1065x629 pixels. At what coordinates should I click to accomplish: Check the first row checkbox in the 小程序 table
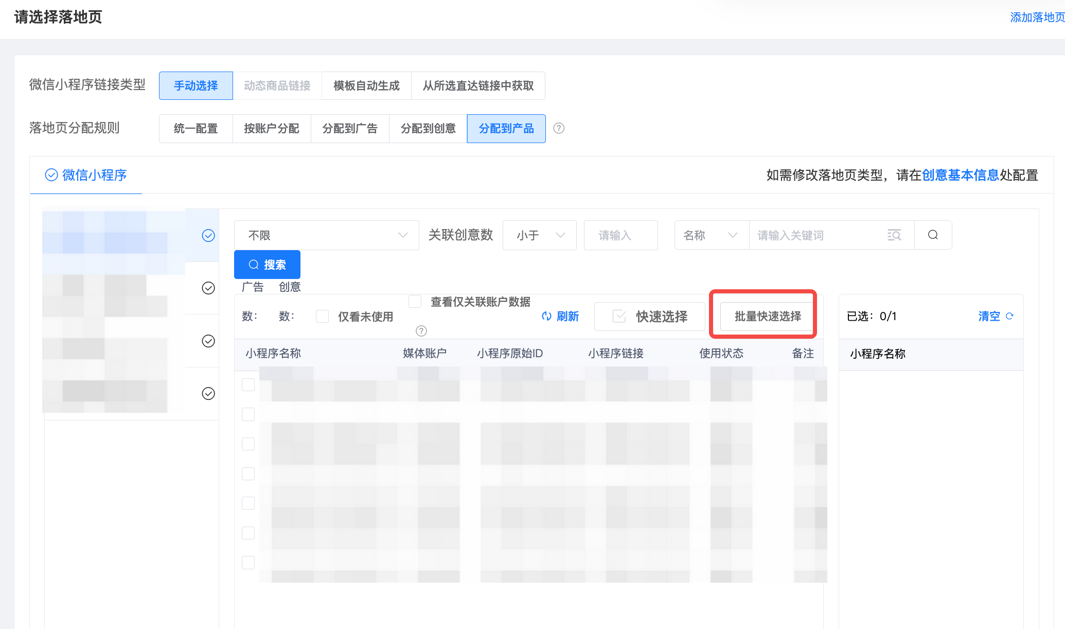click(x=248, y=385)
